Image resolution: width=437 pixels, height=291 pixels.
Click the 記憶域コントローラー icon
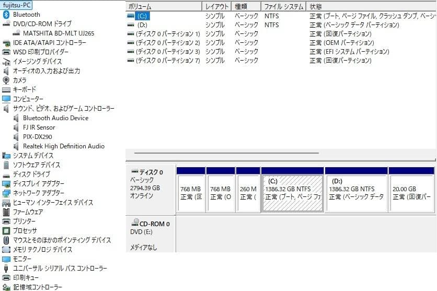[x=6, y=287]
